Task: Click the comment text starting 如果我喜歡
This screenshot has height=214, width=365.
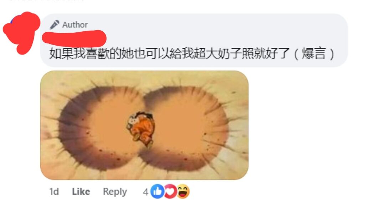Action: [x=192, y=53]
